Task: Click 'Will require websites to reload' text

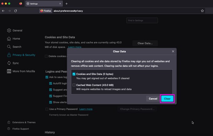Action: point(104,89)
